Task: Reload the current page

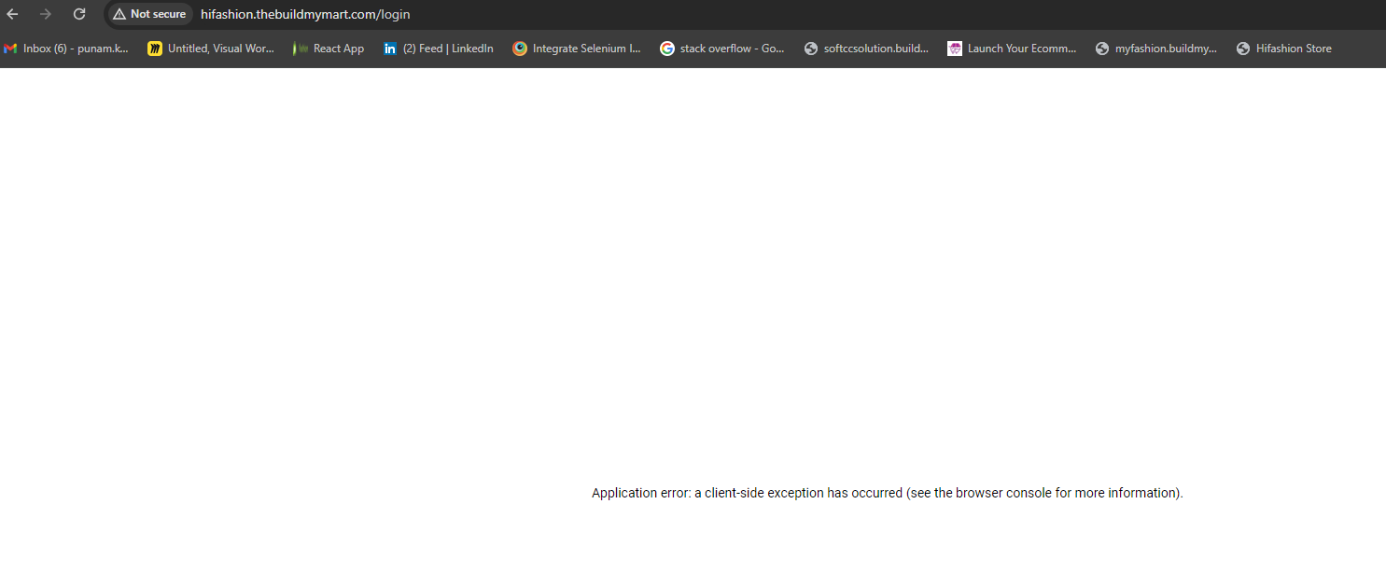Action: [x=79, y=14]
